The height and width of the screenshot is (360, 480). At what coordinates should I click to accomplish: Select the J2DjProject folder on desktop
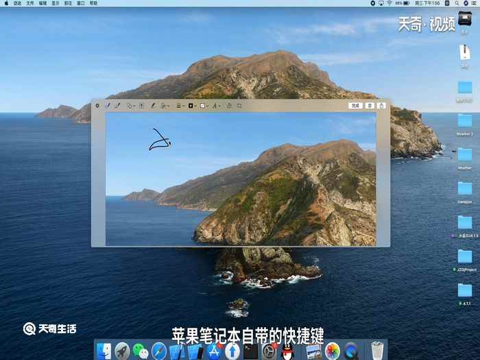coord(465,256)
